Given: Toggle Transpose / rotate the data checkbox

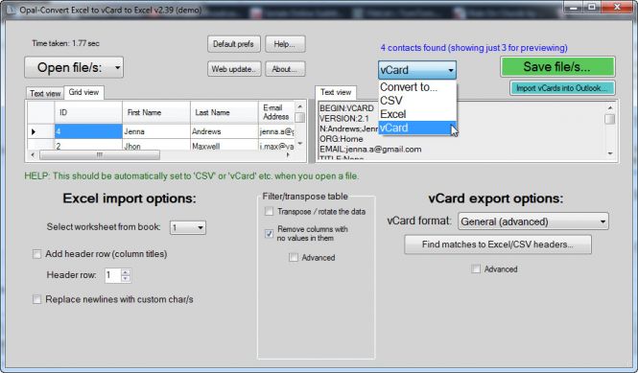Looking at the screenshot, I should click(269, 211).
